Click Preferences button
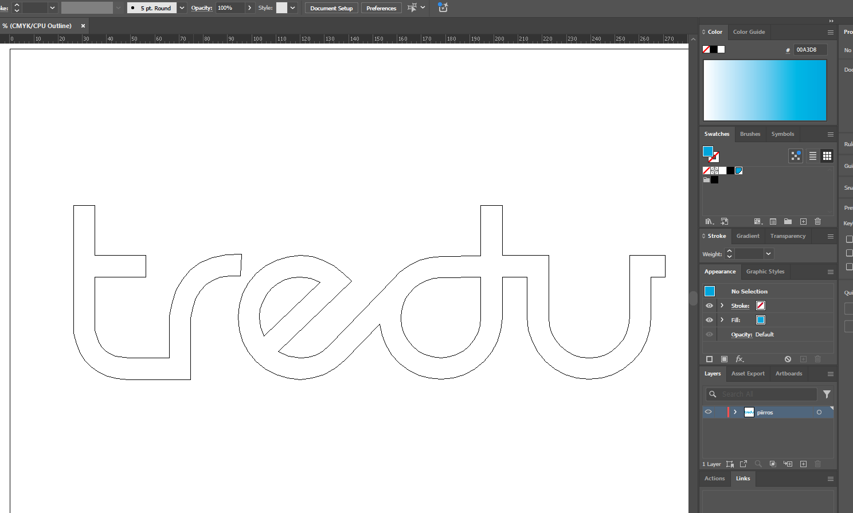853x513 pixels. tap(381, 8)
